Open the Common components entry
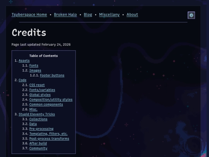Image resolution: width=209 pixels, height=157 pixels. [46, 104]
